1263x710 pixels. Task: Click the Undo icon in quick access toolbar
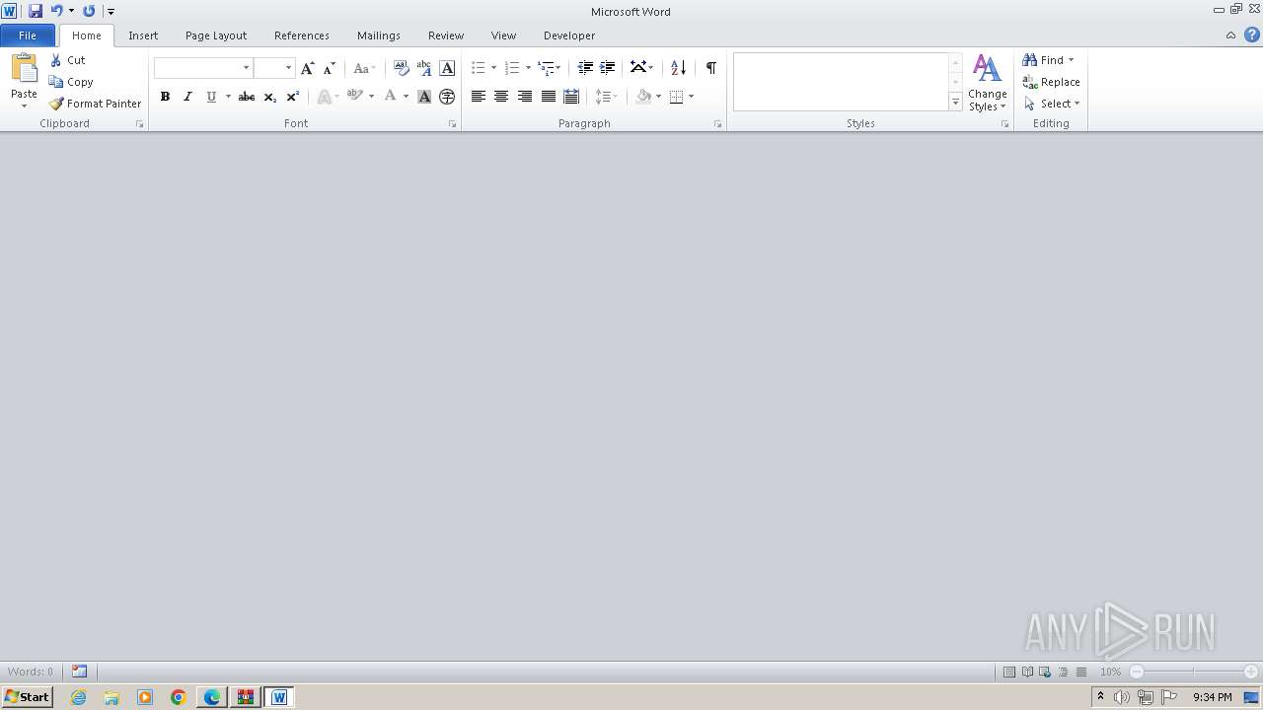(56, 11)
